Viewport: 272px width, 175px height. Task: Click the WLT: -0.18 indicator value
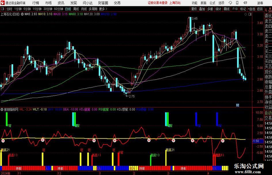40,109
